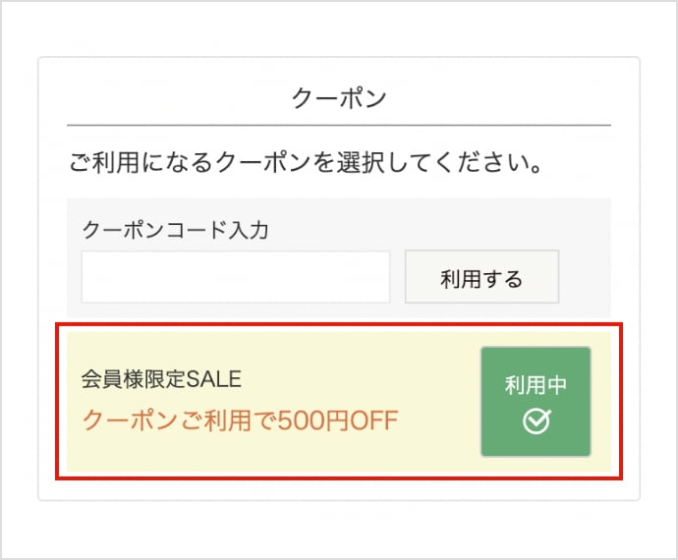Click the ご利用になるクーポンを選択してください instruction text
The width and height of the screenshot is (678, 560).
click(307, 161)
